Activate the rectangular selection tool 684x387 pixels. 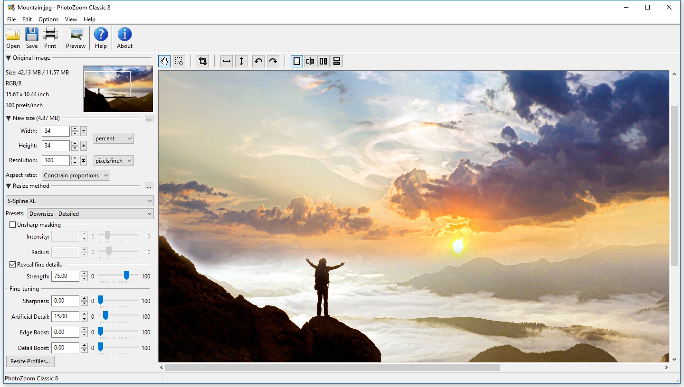(179, 61)
